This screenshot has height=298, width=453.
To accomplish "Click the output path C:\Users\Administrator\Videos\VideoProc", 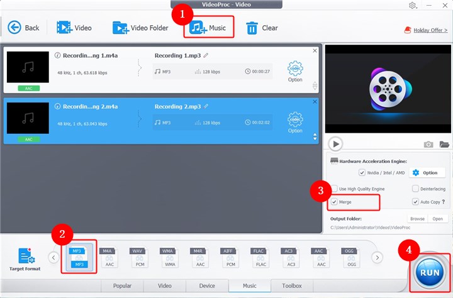I will pyautogui.click(x=370, y=227).
